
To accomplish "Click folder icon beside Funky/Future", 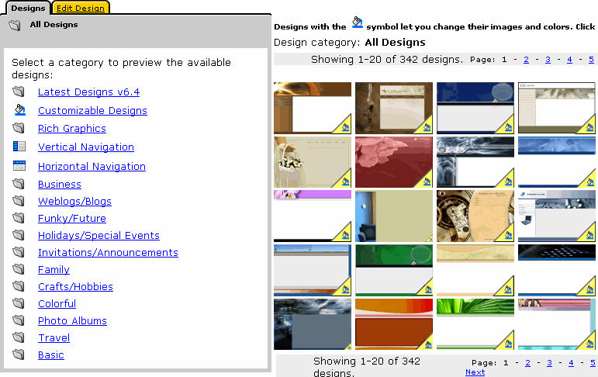I will coord(19,218).
